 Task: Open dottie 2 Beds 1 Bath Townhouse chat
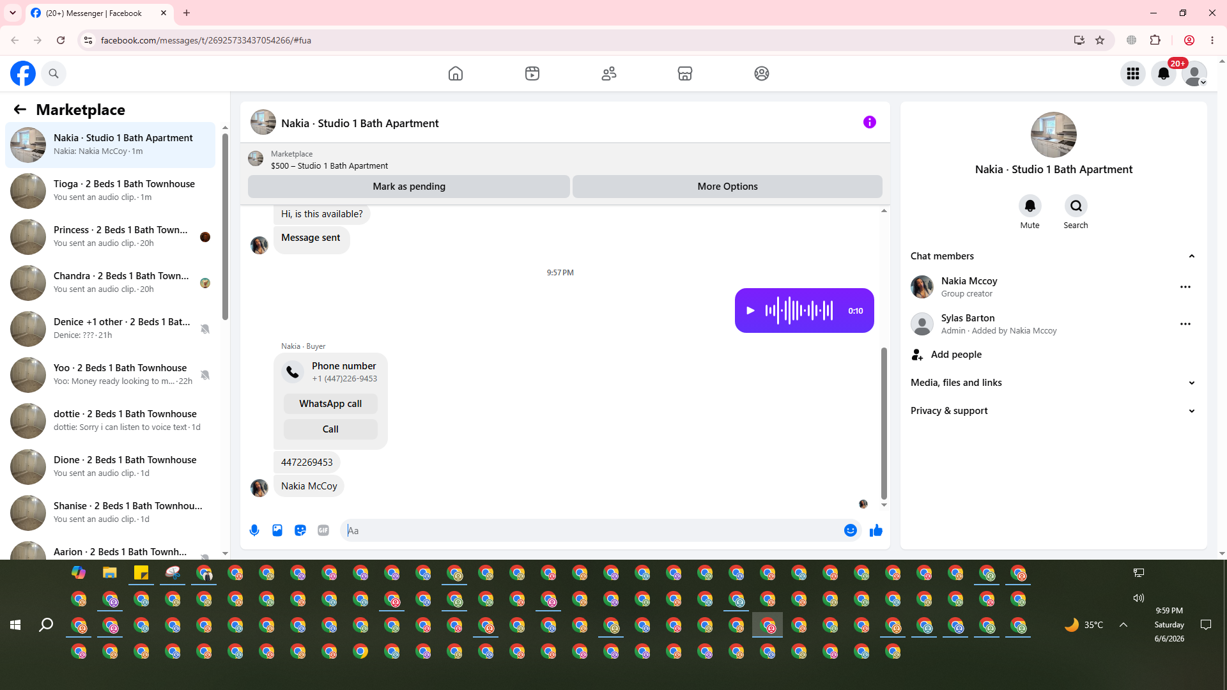[110, 421]
